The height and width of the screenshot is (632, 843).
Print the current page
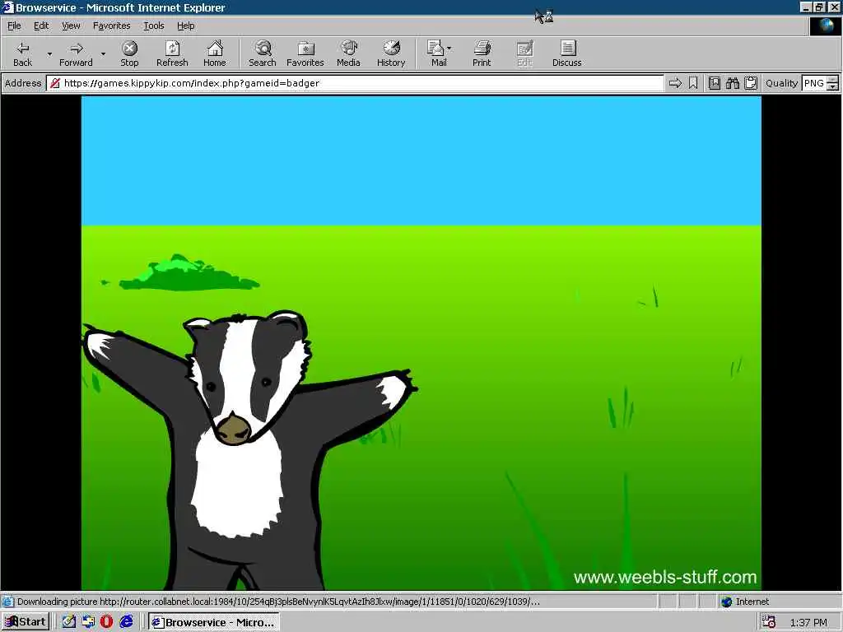pos(482,53)
